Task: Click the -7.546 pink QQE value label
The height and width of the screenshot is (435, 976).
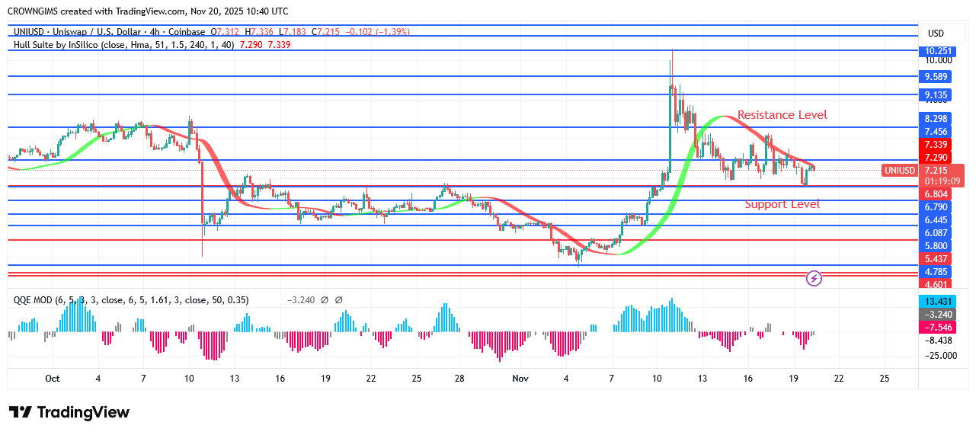Action: [x=936, y=327]
